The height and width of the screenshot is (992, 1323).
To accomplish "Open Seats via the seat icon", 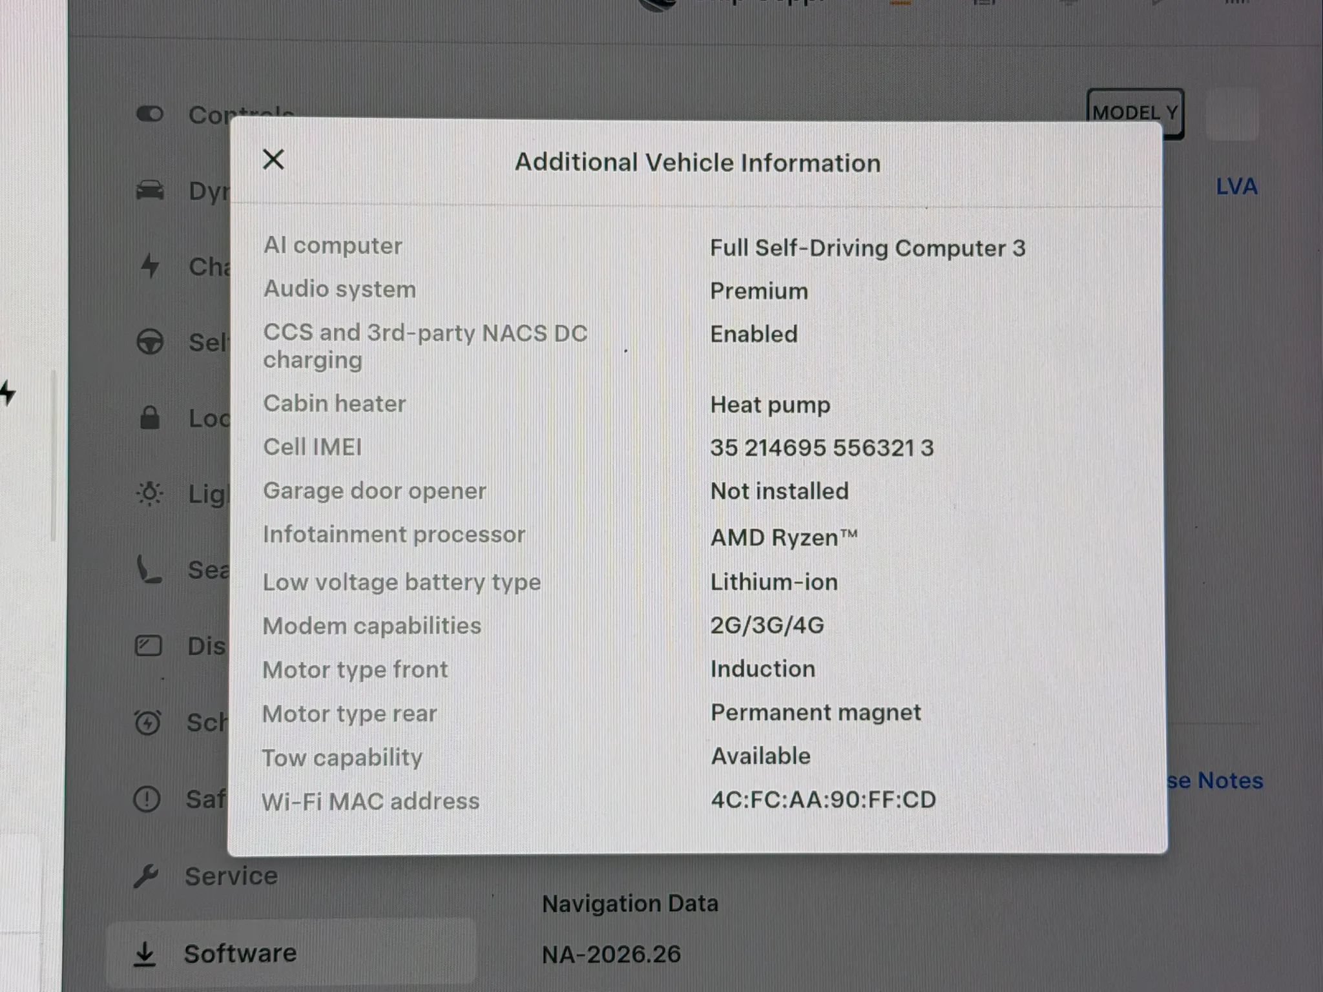I will (149, 570).
